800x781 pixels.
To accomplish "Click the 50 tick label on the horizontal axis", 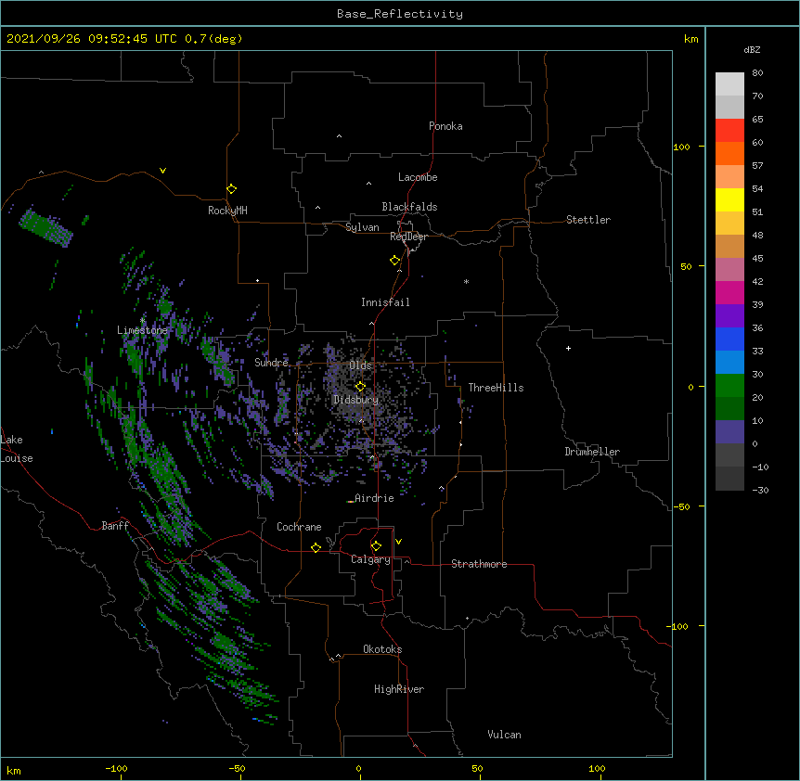I will (x=477, y=768).
